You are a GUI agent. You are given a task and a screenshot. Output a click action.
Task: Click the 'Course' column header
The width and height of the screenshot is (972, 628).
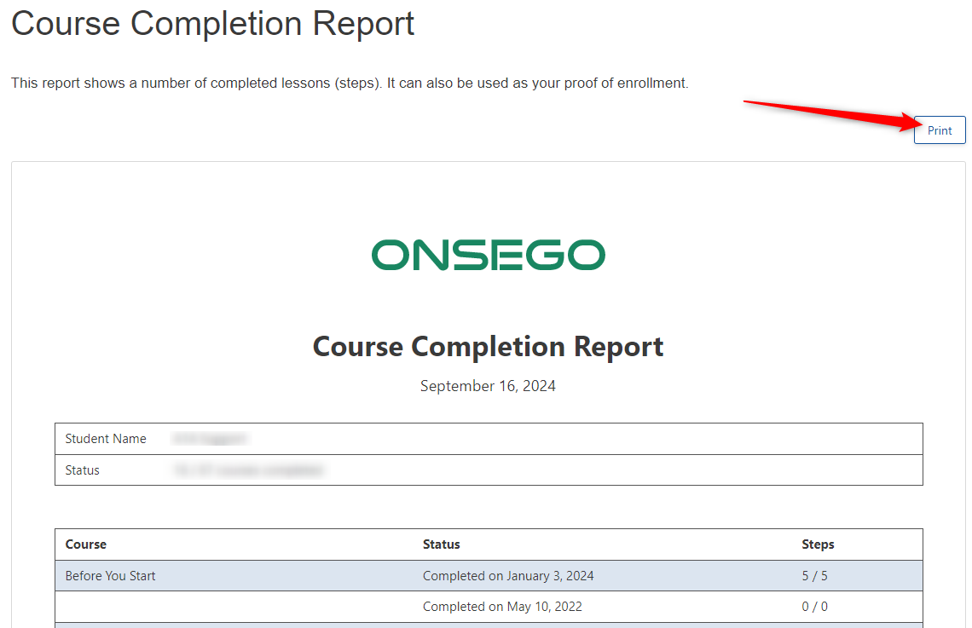coord(85,544)
